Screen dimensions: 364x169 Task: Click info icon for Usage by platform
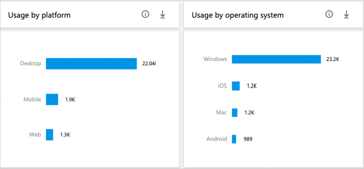[x=145, y=15]
